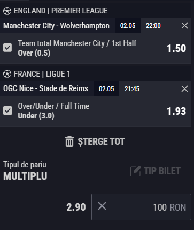Screen dimensions: 194x230
Task: Click the ENGLAND | PREMIER LEAGUE header
Action: click(x=61, y=11)
